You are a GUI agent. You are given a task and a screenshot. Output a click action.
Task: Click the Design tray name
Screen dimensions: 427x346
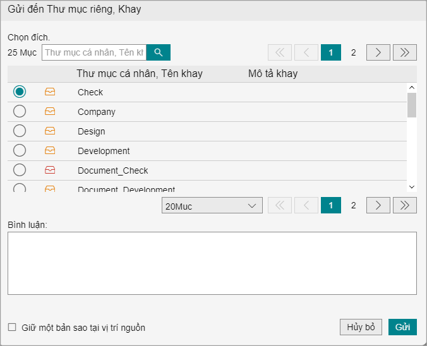91,131
